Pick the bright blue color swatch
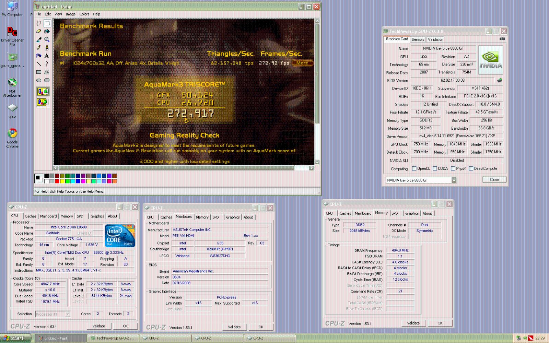 [x=78, y=181]
